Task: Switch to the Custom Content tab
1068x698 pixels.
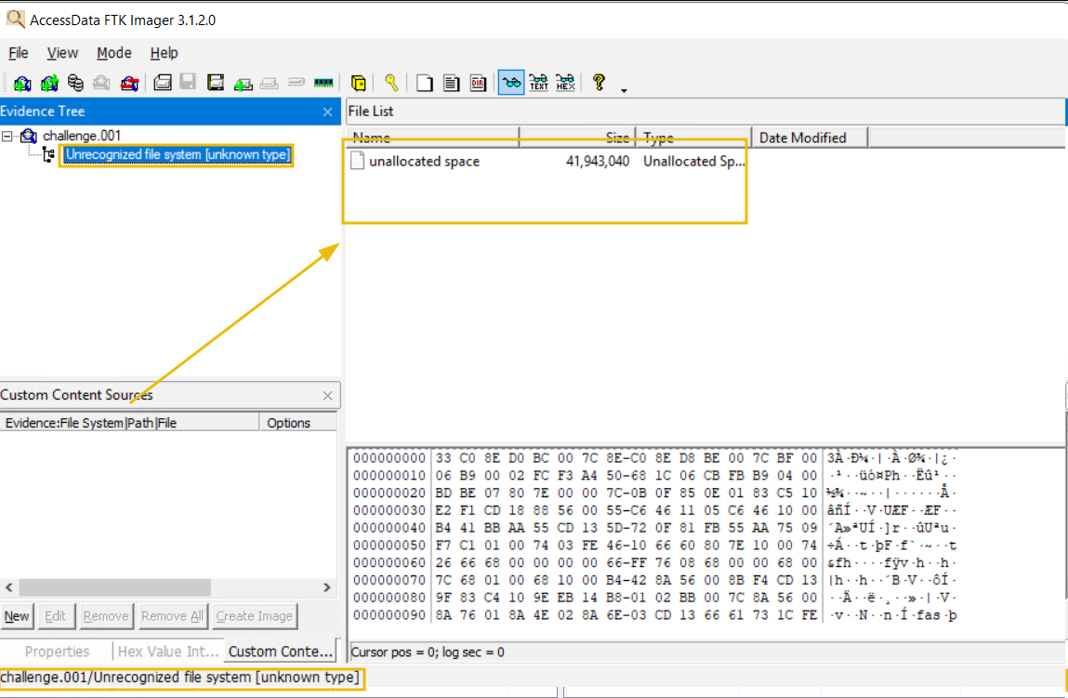Action: pyautogui.click(x=281, y=652)
